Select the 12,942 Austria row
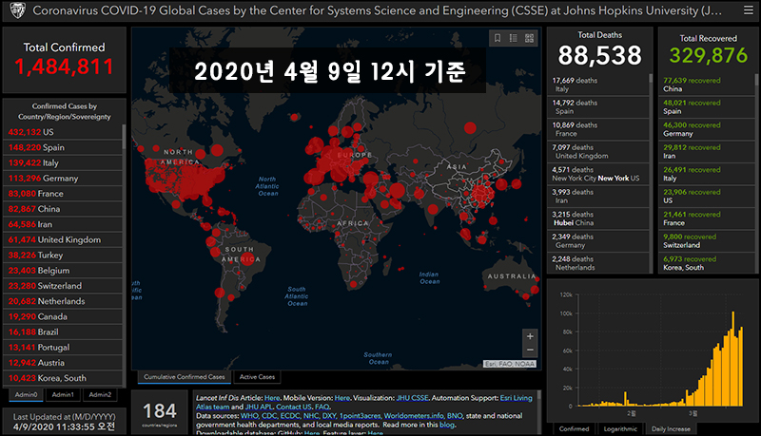This screenshot has height=436, width=761. tap(63, 362)
